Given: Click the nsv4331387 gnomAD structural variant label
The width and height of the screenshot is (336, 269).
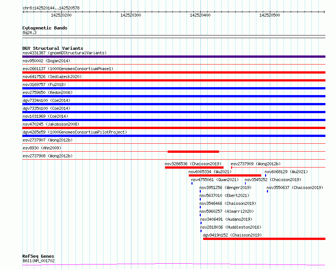Looking at the screenshot, I should pos(64,53).
